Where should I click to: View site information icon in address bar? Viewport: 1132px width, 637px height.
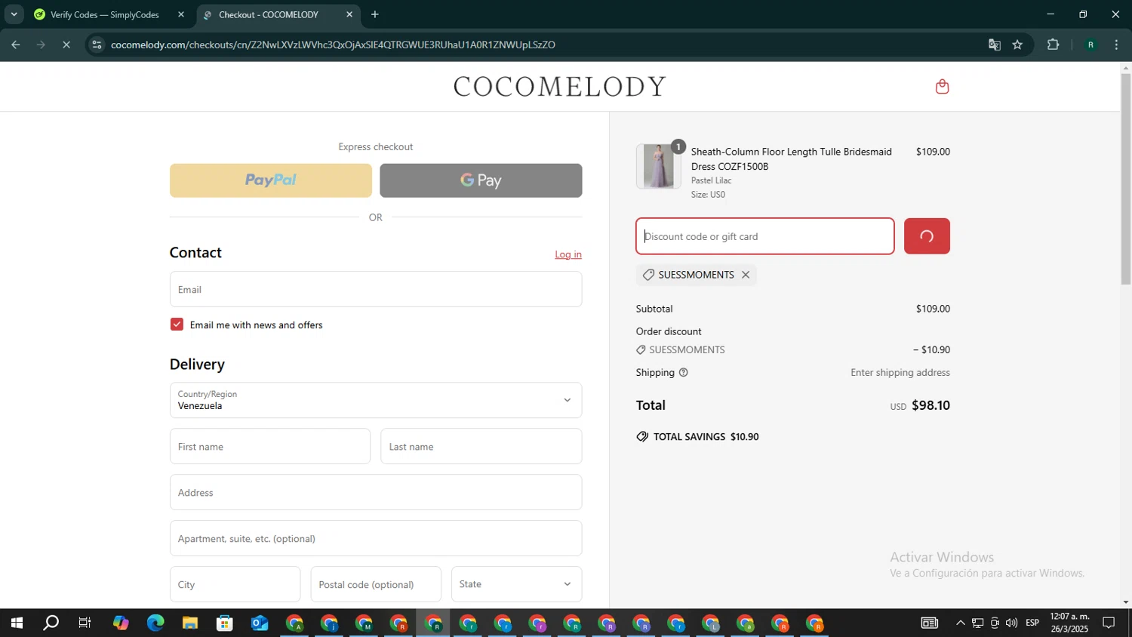coord(97,45)
